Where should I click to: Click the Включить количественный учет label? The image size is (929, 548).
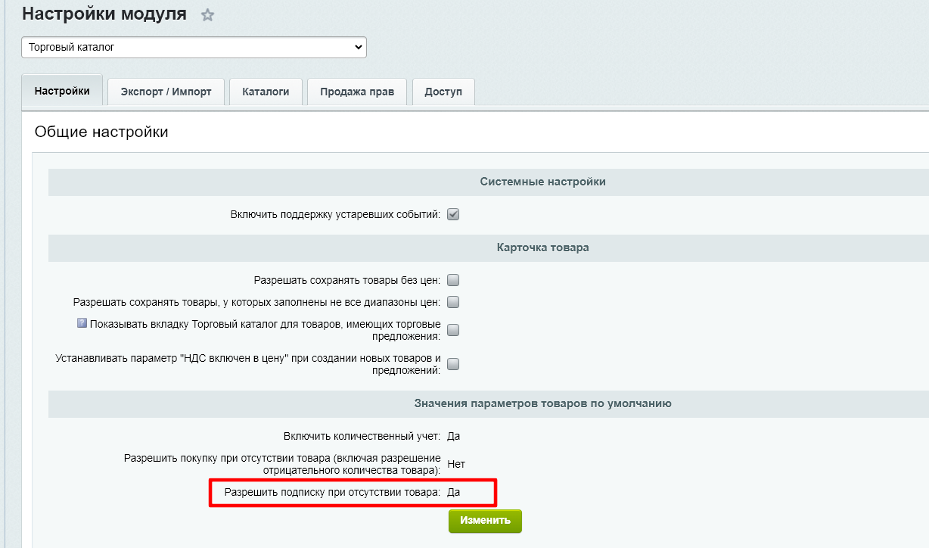tap(362, 436)
